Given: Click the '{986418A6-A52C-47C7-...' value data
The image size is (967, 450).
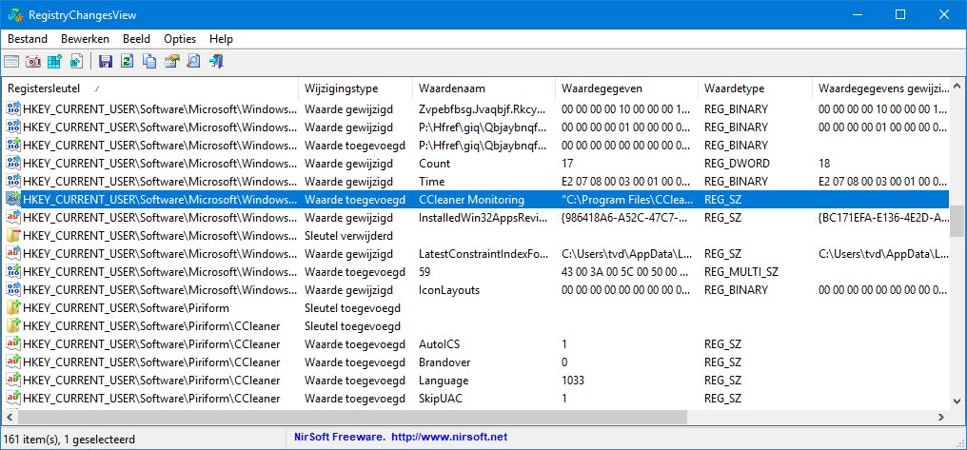Looking at the screenshot, I should (x=626, y=218).
